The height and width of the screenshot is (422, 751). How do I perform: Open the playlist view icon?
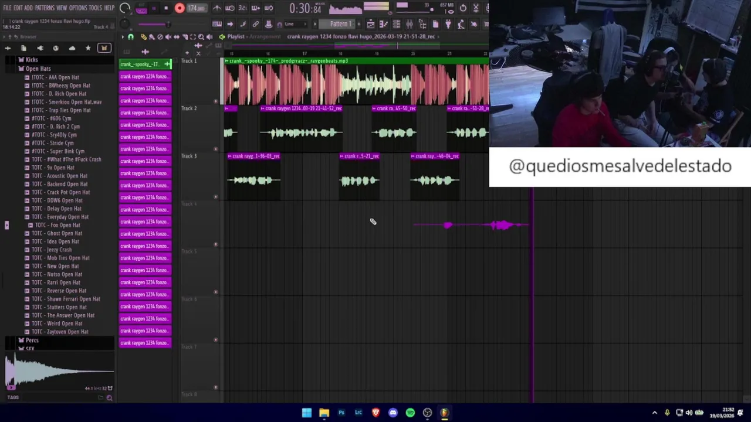(x=371, y=24)
